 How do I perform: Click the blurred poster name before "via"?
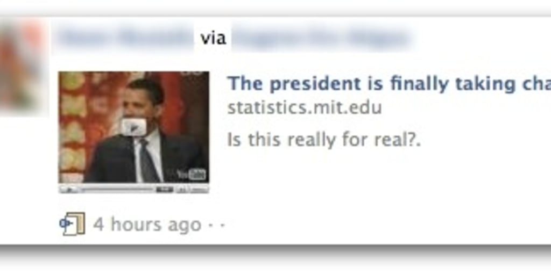coord(125,37)
